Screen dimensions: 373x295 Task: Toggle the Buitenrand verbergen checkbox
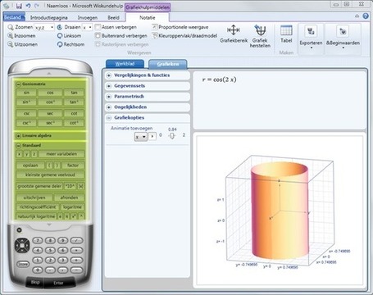[98, 35]
